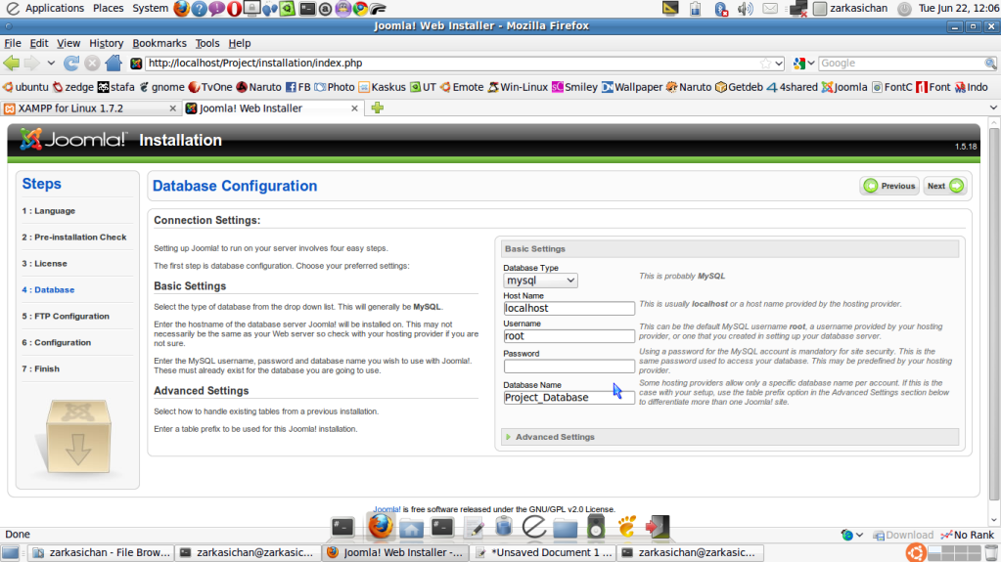Open the Bookmarks menu

pos(159,43)
